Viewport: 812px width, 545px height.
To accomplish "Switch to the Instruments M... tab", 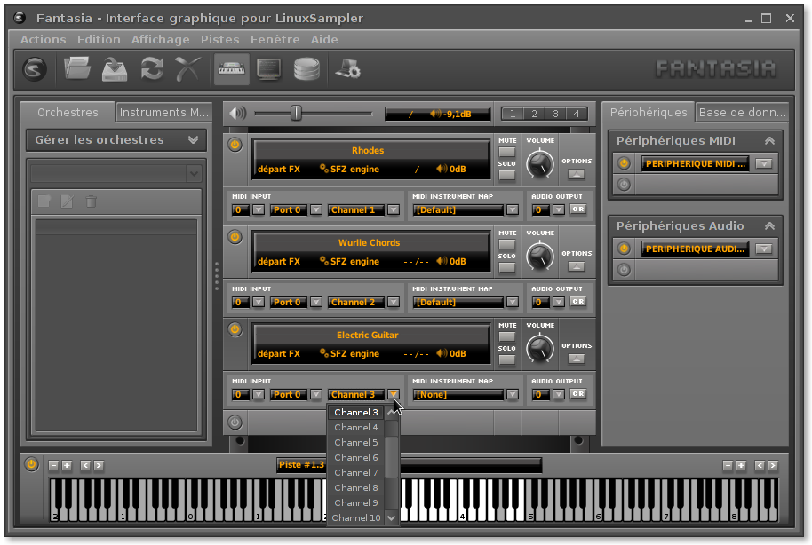I will point(164,113).
